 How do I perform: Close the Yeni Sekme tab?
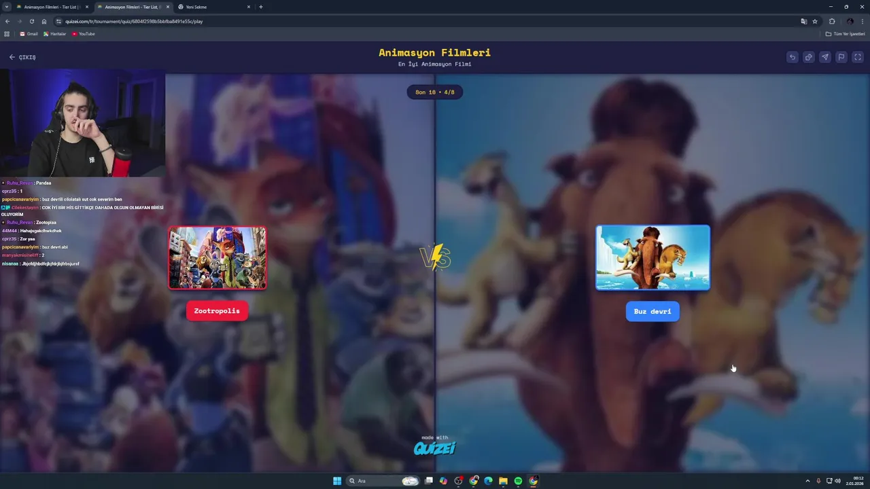coord(249,7)
